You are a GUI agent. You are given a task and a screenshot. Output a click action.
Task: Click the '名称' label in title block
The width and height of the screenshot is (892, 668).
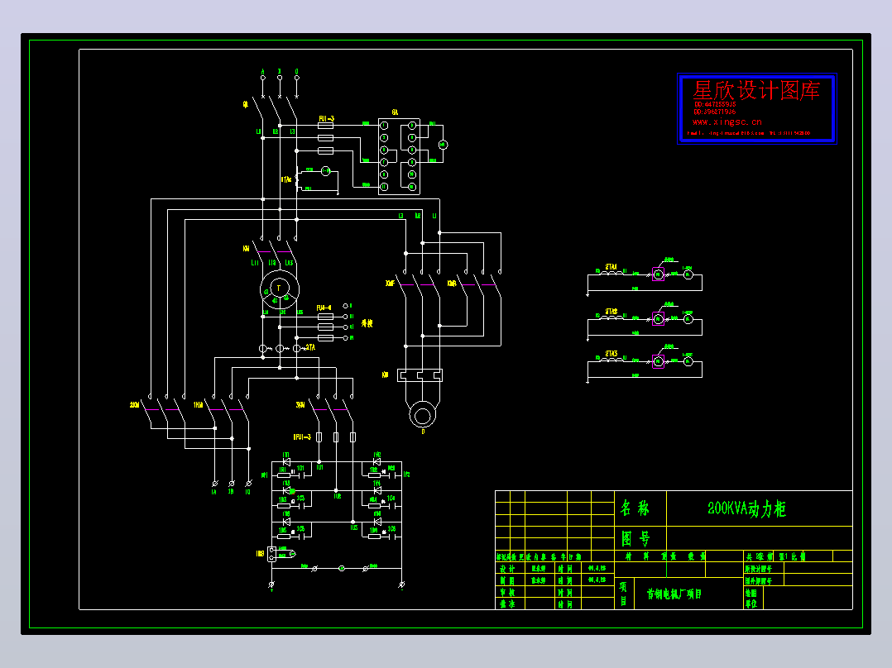pyautogui.click(x=635, y=508)
